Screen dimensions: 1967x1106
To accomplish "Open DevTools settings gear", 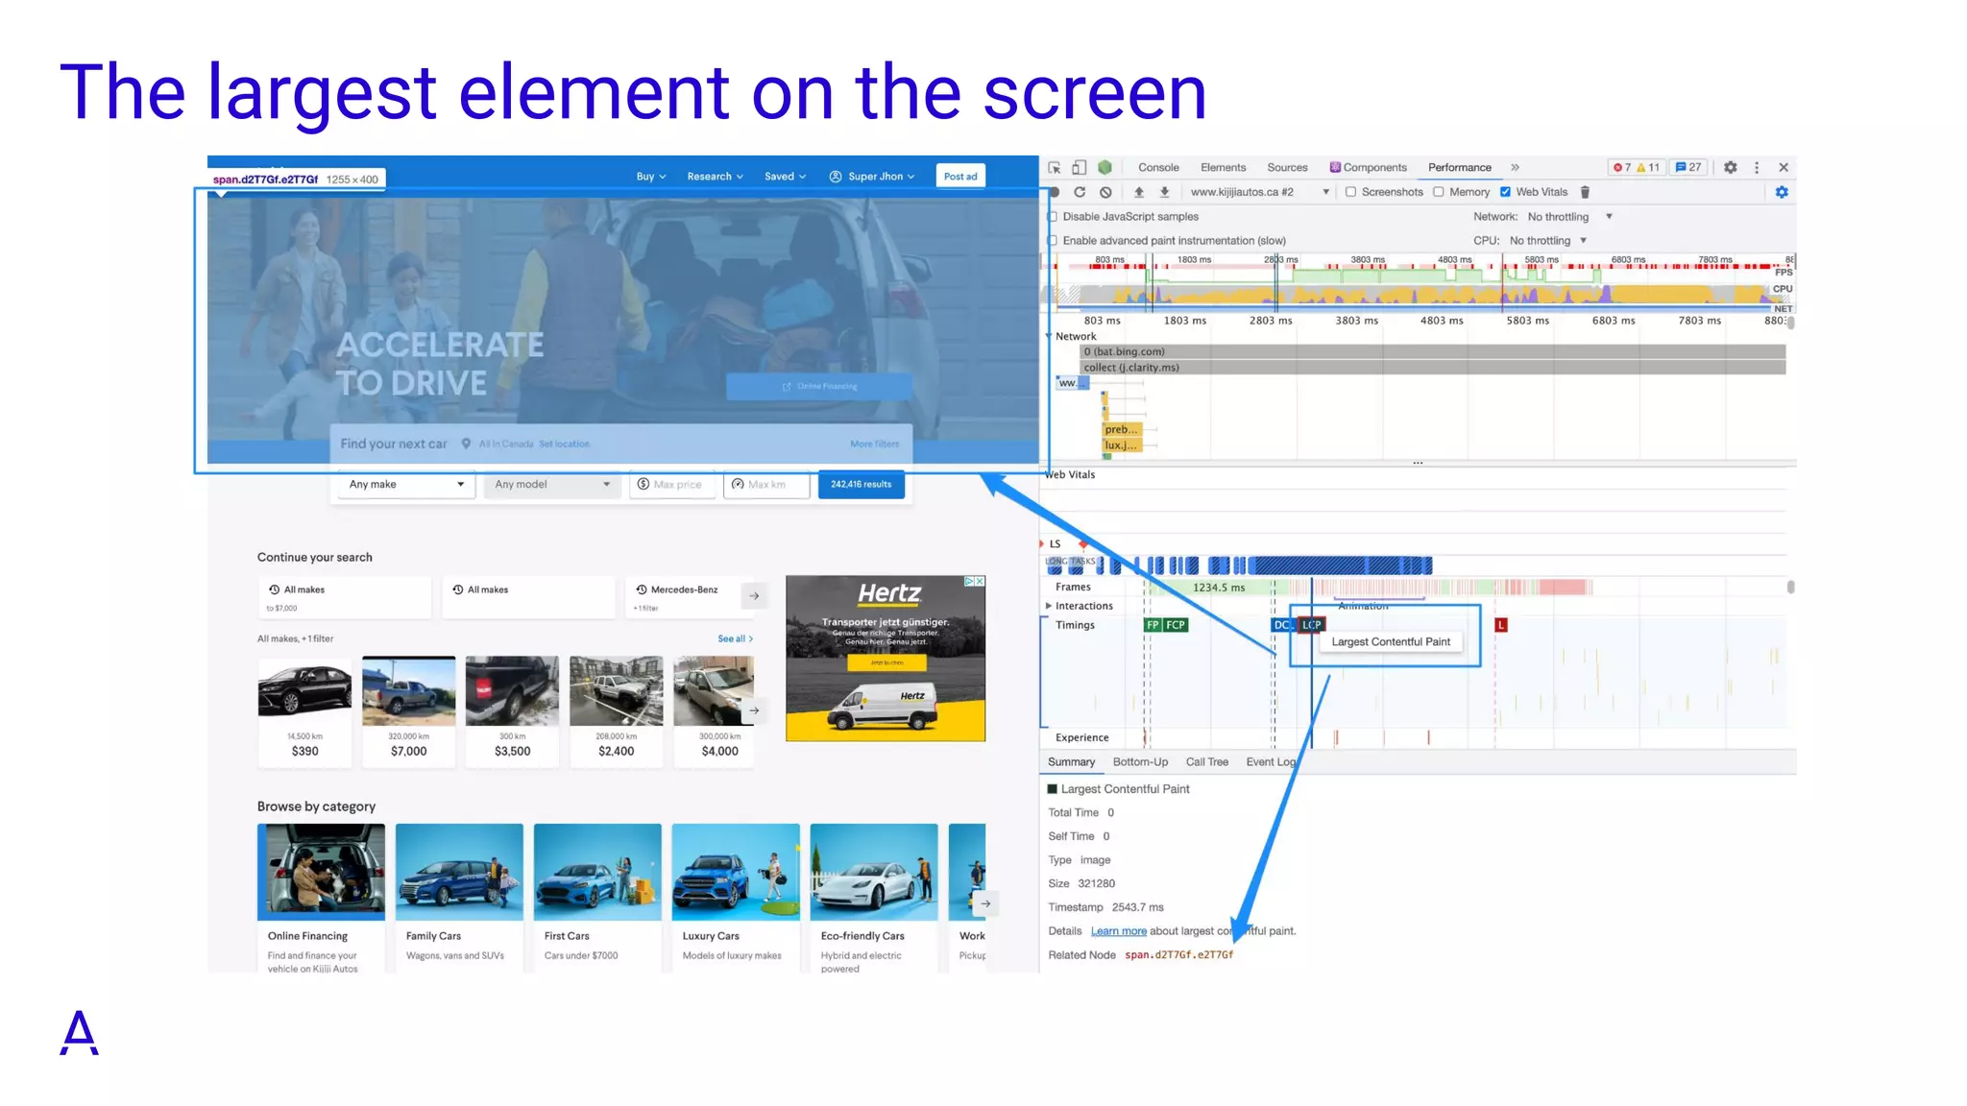I will click(x=1731, y=167).
